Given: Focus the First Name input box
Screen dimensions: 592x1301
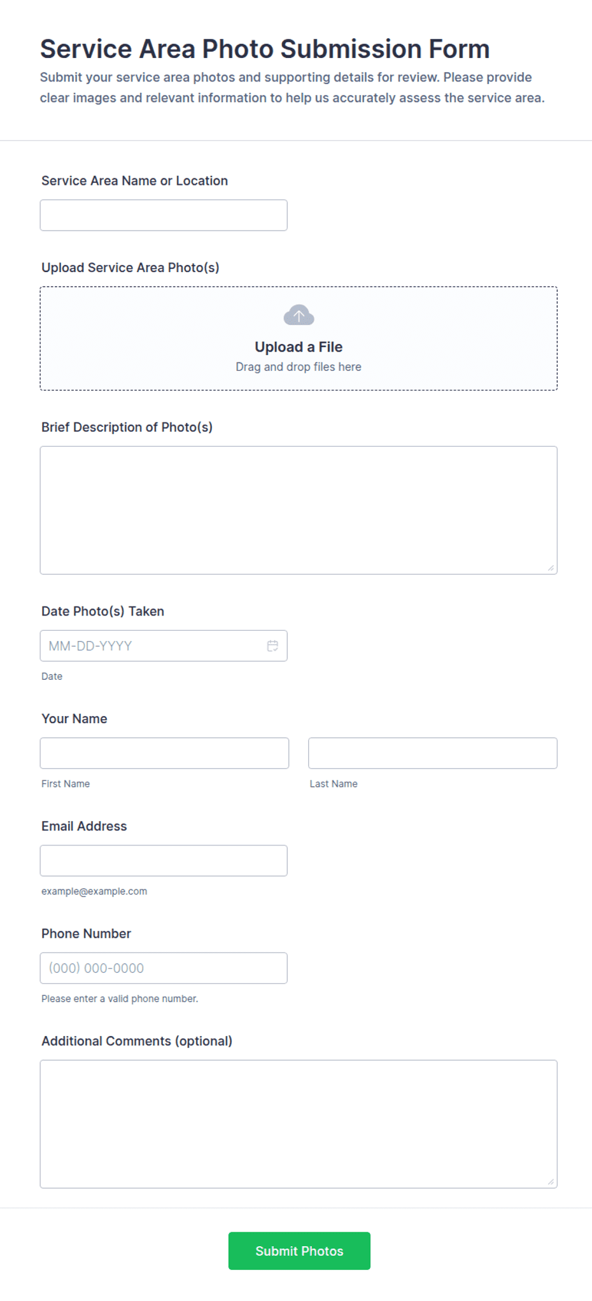Looking at the screenshot, I should click(x=164, y=753).
